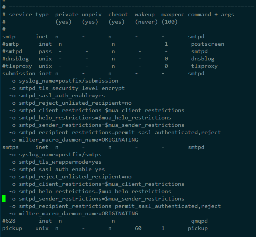
Task: Click the pass type on #smtpd line
Action: [45, 51]
